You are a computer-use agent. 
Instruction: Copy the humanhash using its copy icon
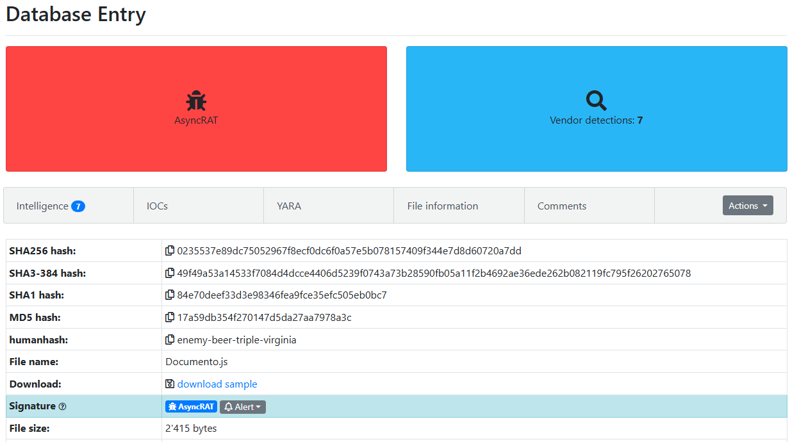click(x=170, y=340)
